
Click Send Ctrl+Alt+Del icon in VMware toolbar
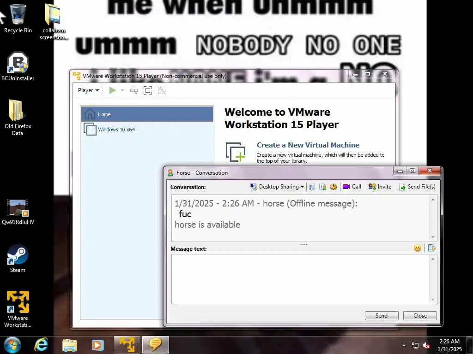pyautogui.click(x=134, y=90)
